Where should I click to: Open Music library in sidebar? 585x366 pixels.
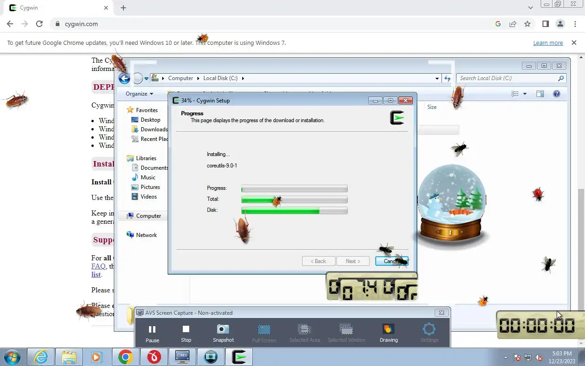[x=148, y=178]
